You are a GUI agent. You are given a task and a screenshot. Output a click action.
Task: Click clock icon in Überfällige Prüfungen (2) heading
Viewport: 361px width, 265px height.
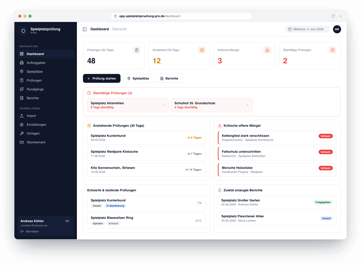pos(89,93)
